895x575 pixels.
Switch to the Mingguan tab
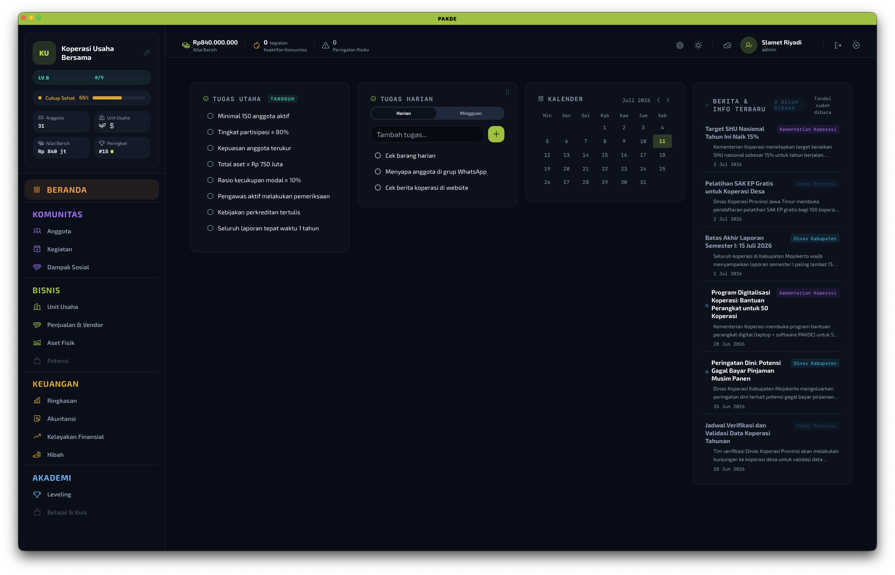470,113
